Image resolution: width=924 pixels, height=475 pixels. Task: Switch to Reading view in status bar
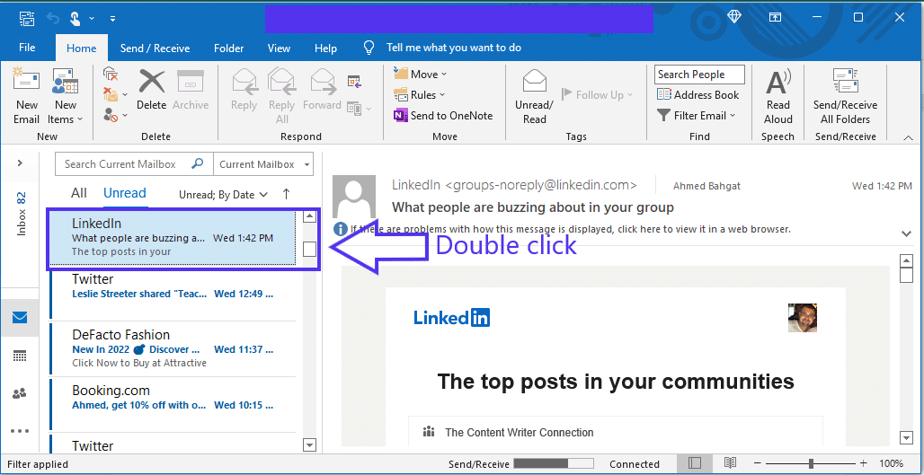click(x=730, y=463)
